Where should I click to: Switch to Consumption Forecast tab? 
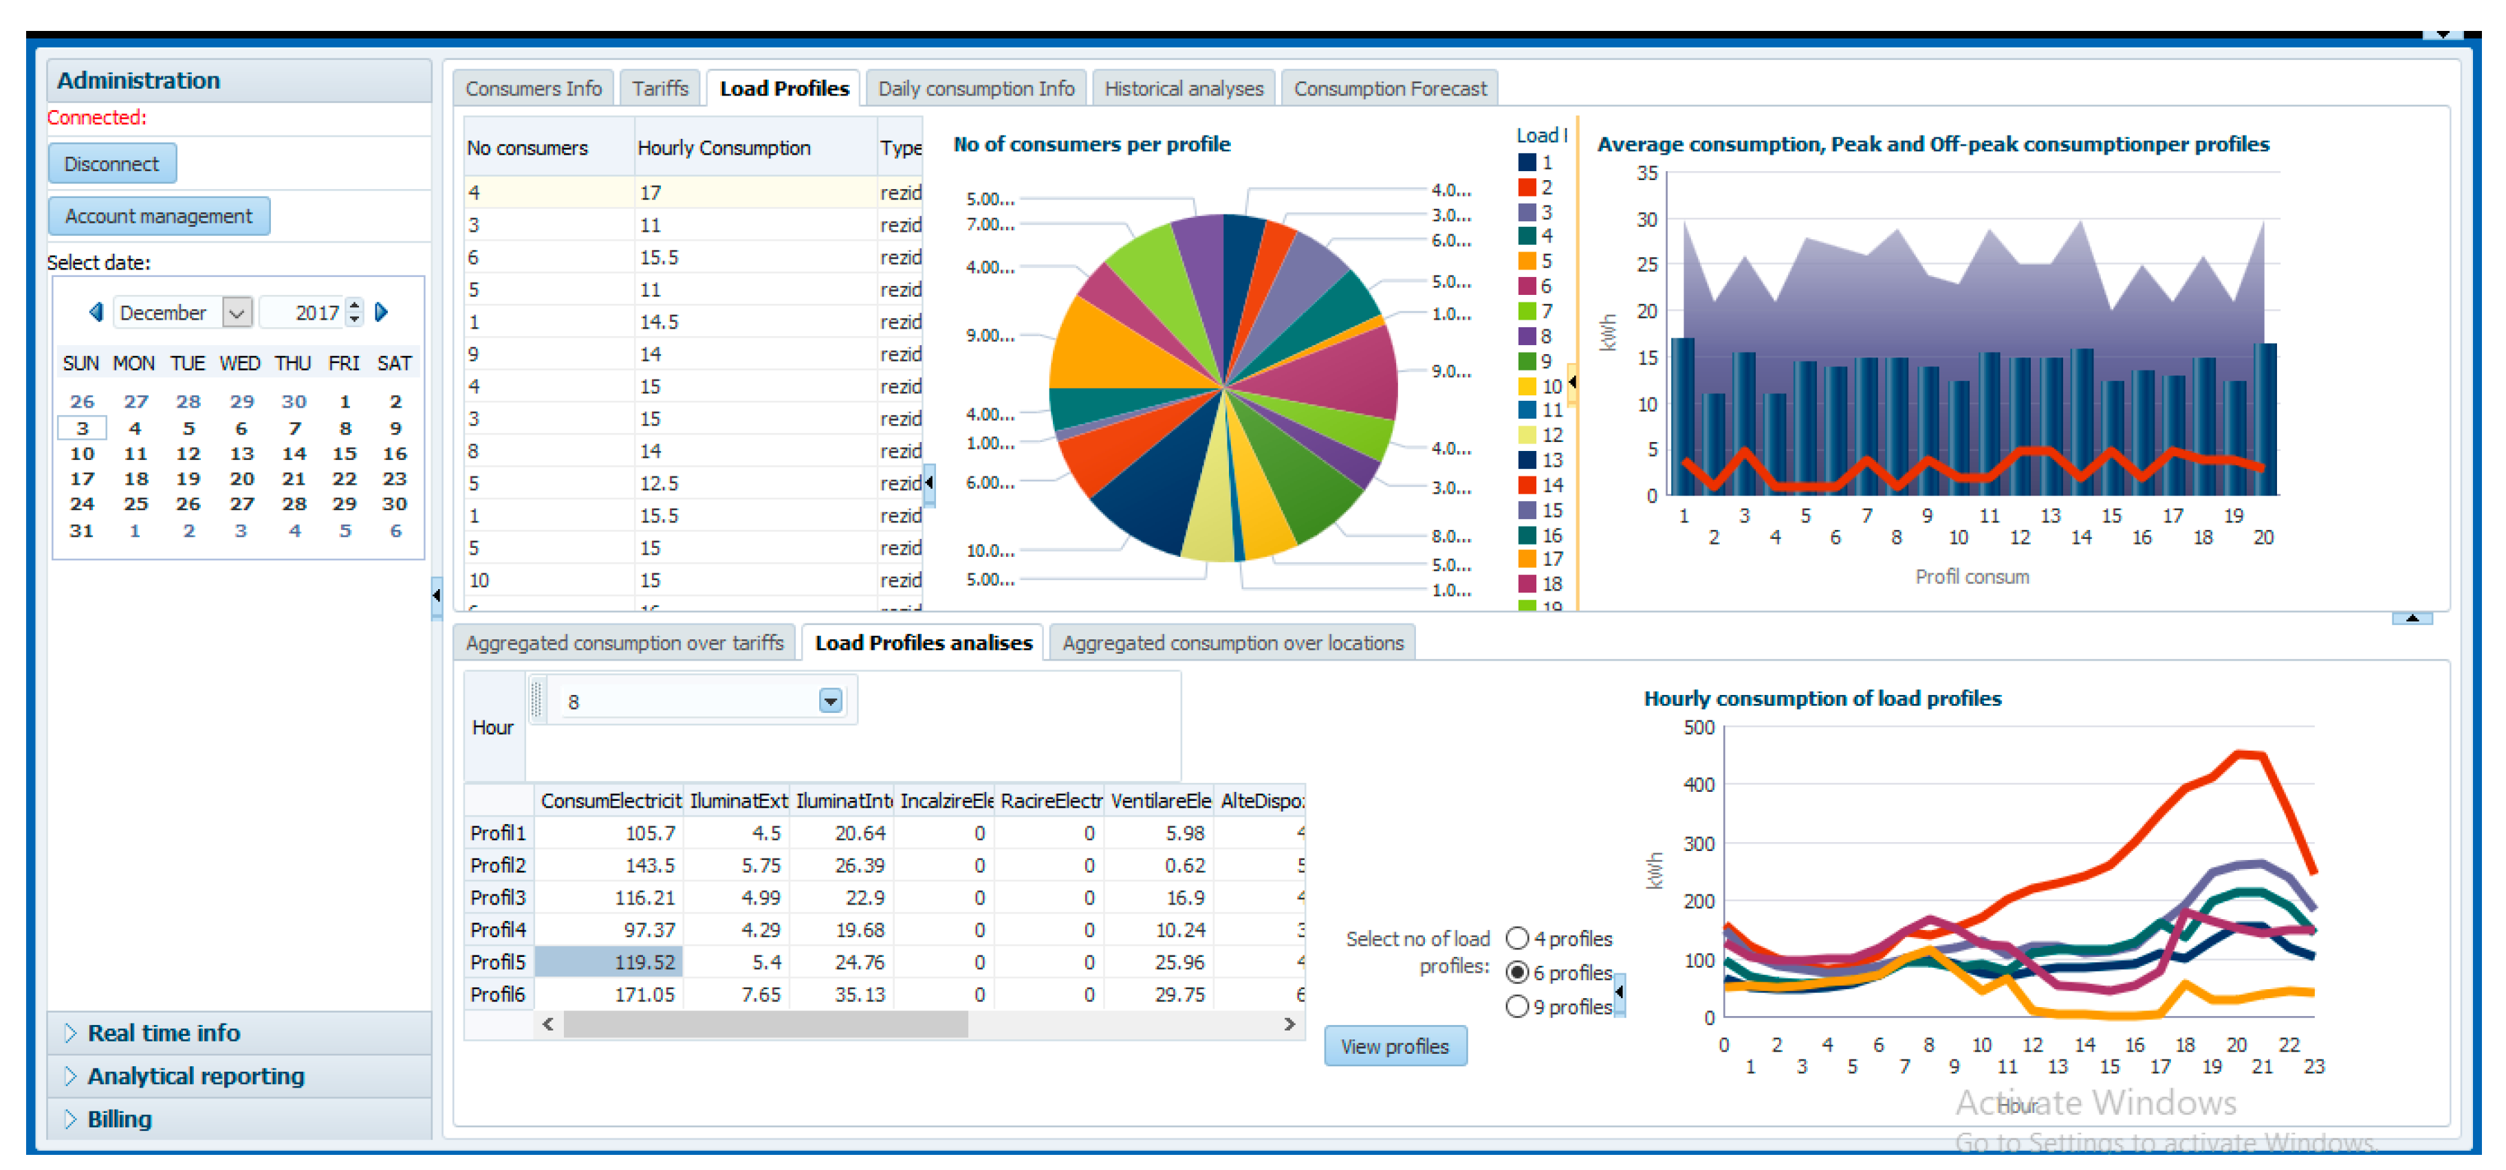[1389, 89]
